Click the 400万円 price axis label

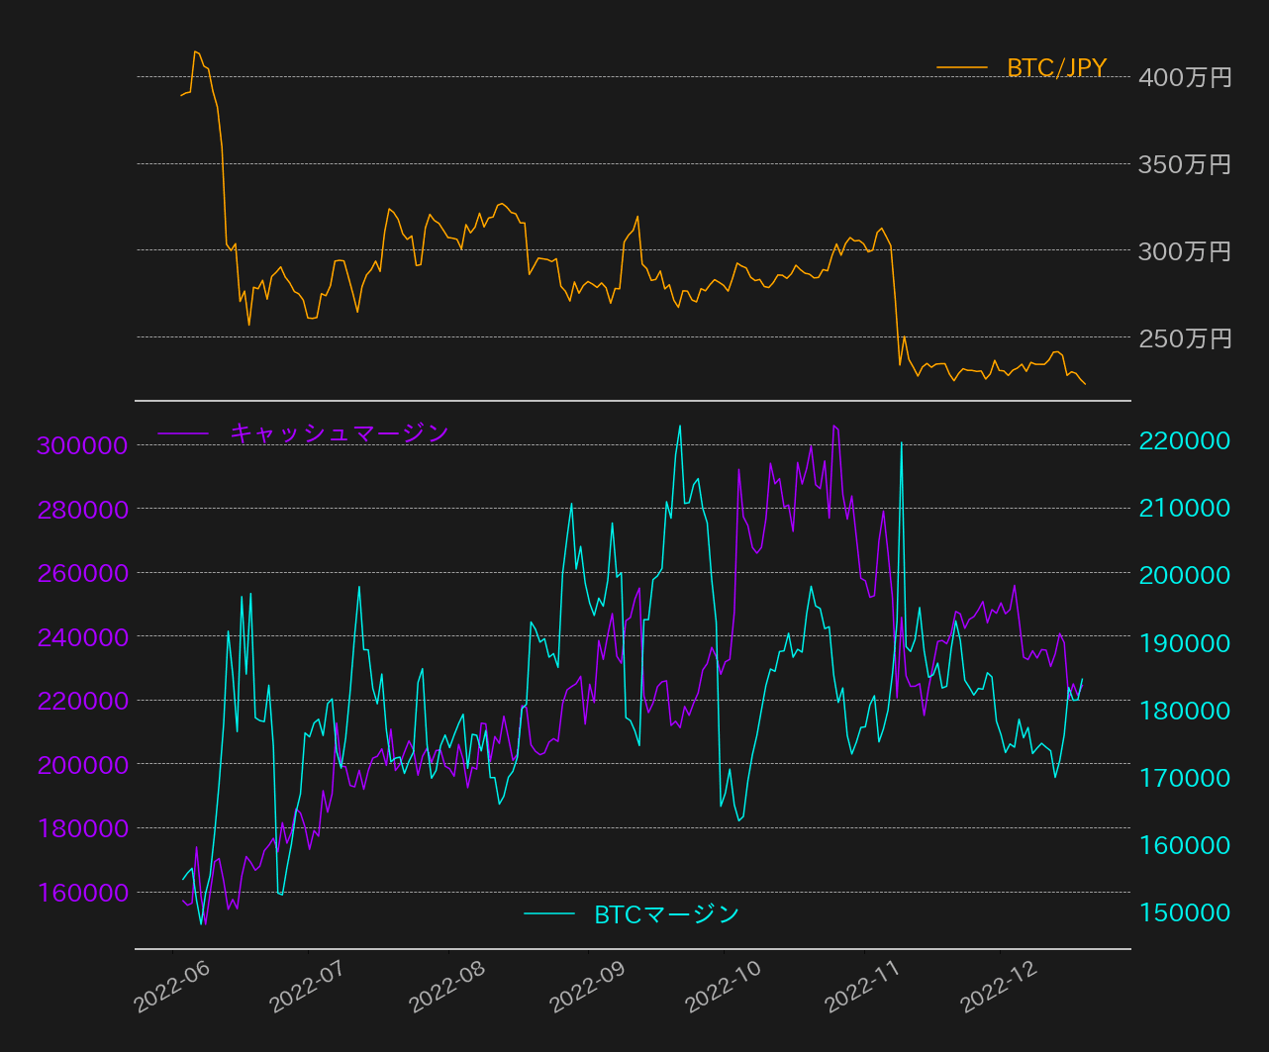click(x=1185, y=77)
